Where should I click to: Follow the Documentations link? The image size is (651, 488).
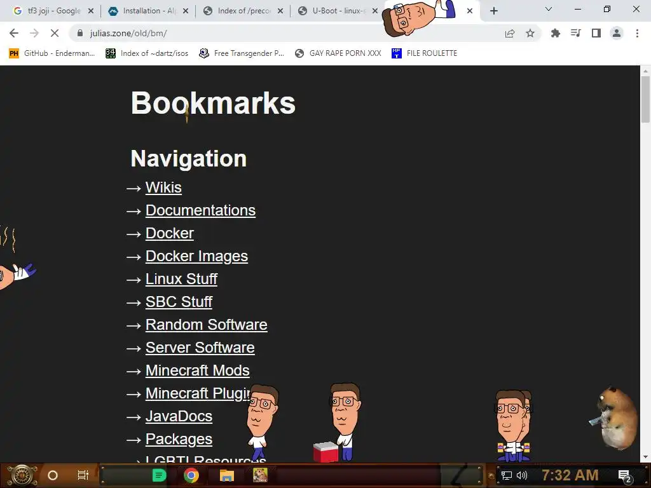[200, 210]
